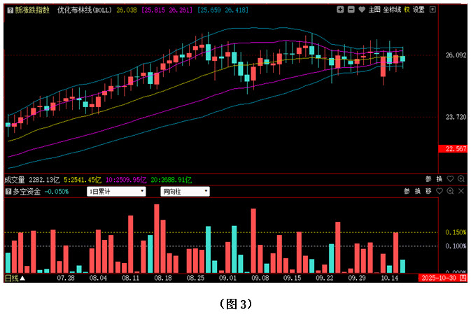This screenshot has height=317, width=471.
Task: Click 换 in the 多空资金 row
Action: pyautogui.click(x=417, y=191)
